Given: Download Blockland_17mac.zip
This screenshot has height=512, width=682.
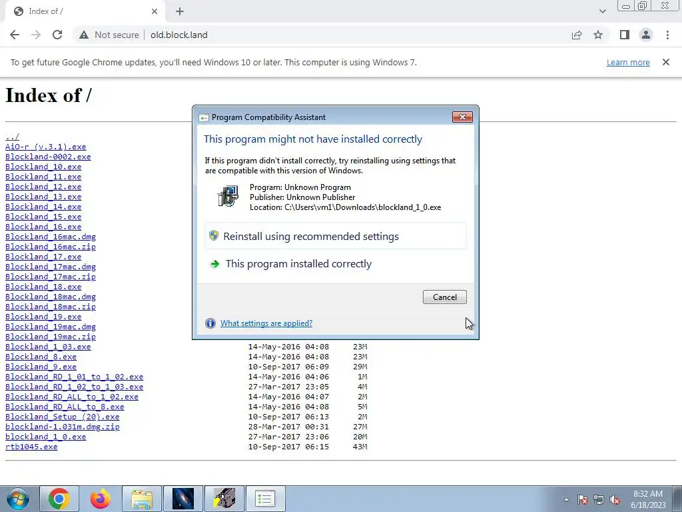Looking at the screenshot, I should [x=51, y=277].
